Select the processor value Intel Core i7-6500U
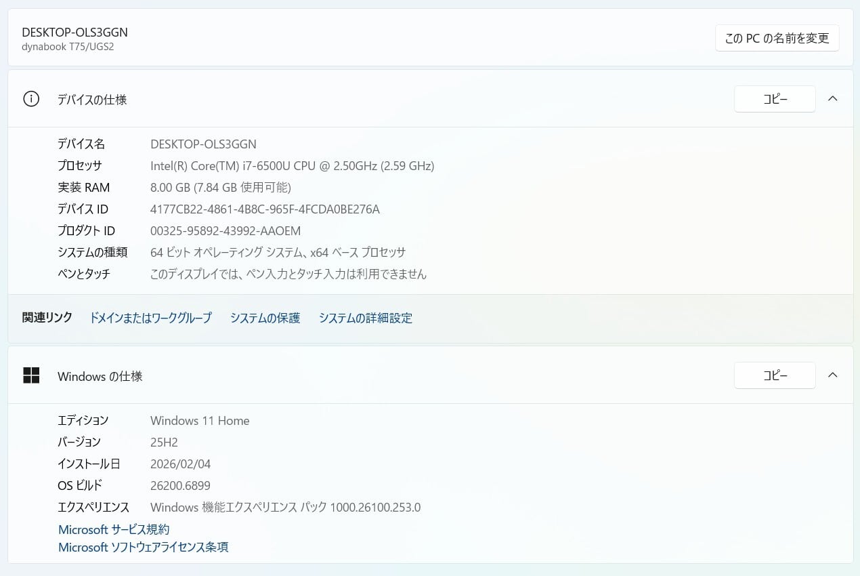Screen dimensions: 860x576 (292, 165)
